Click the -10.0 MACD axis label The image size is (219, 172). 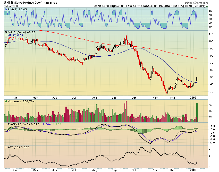[x=212, y=143]
